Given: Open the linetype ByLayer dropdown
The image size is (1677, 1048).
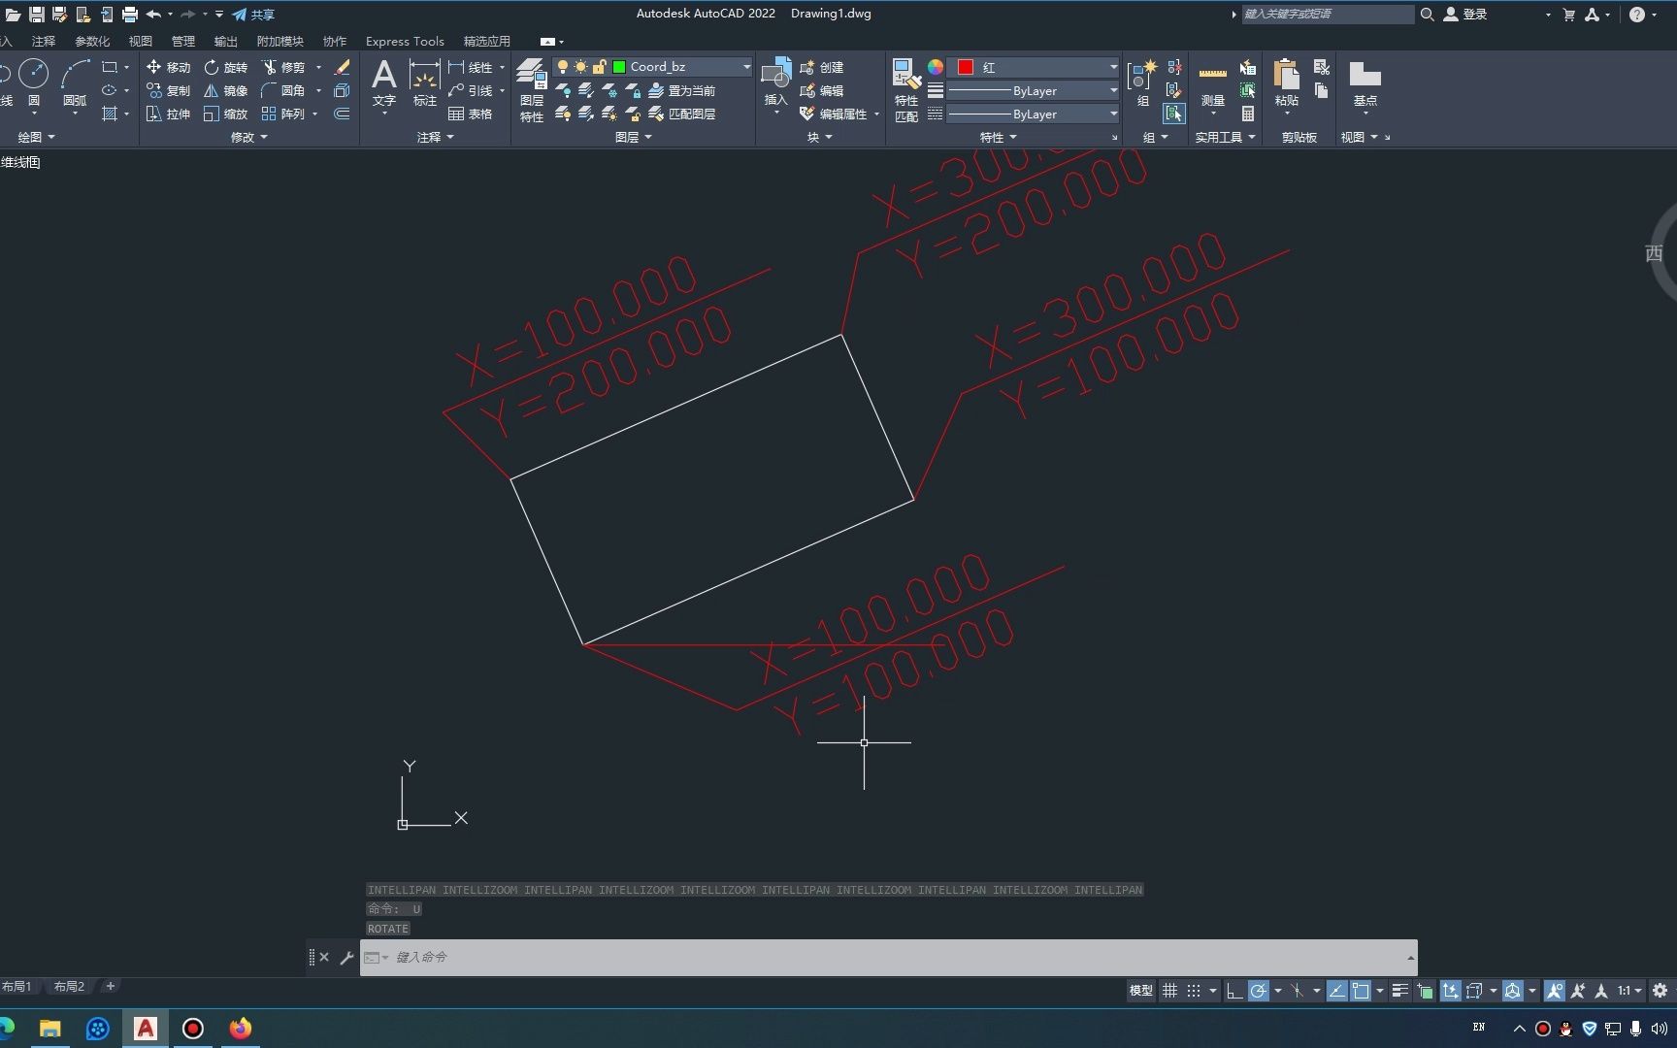Looking at the screenshot, I should (x=1034, y=114).
